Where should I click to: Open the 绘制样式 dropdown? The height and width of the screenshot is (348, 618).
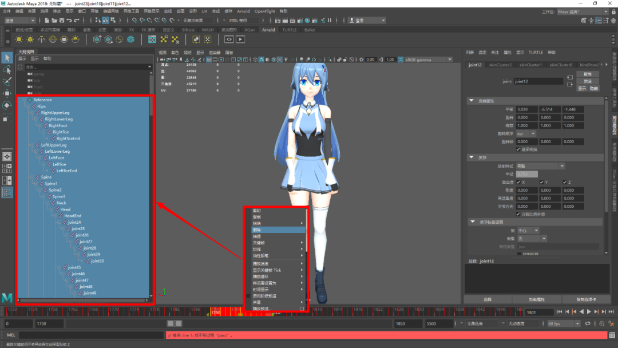pos(540,166)
